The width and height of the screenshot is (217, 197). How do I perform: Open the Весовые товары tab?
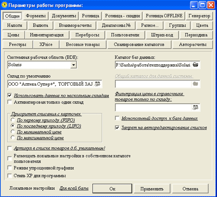(83, 44)
